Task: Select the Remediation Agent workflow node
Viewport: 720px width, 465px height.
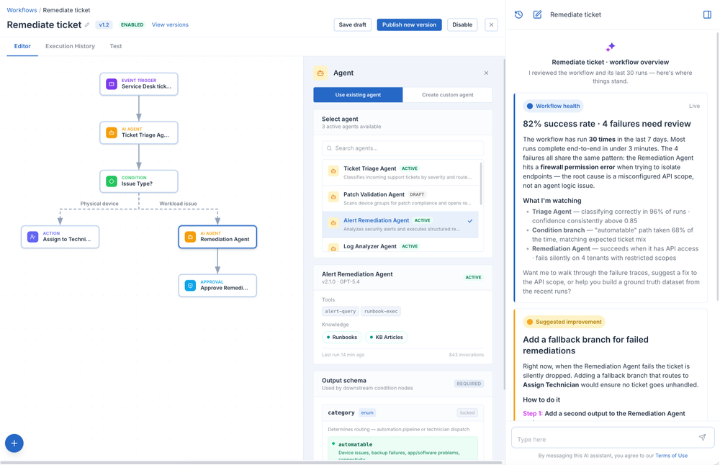Action: 217,237
